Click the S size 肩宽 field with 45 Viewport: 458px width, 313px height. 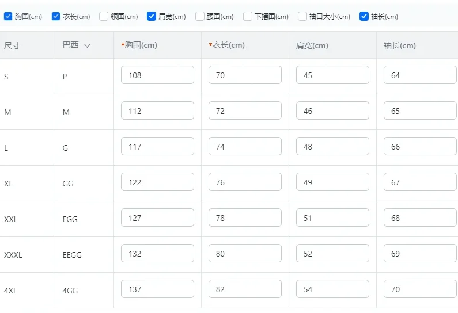pyautogui.click(x=332, y=75)
